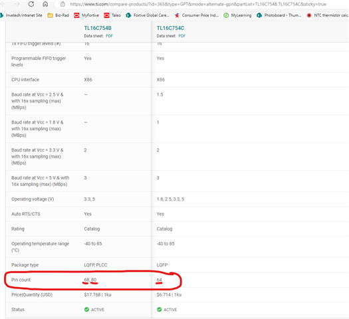Image resolution: width=349 pixels, height=319 pixels.
Task: Select package value 'LQFP, PLCC'
Action: (96, 265)
